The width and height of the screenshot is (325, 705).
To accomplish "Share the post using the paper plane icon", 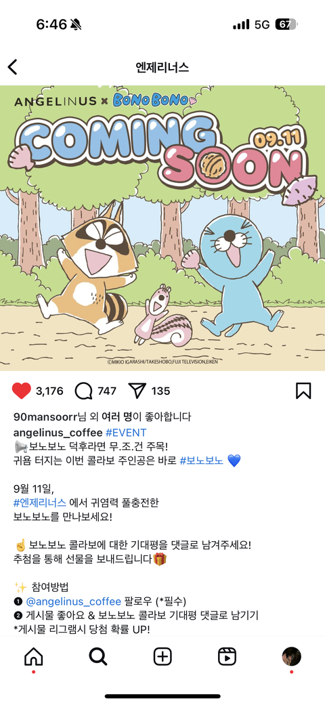I will pyautogui.click(x=137, y=391).
